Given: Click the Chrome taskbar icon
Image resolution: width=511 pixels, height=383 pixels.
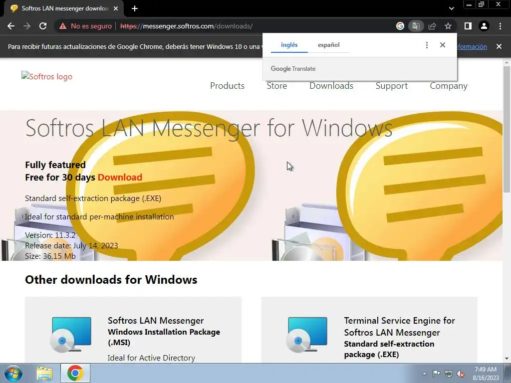Looking at the screenshot, I should pos(75,373).
